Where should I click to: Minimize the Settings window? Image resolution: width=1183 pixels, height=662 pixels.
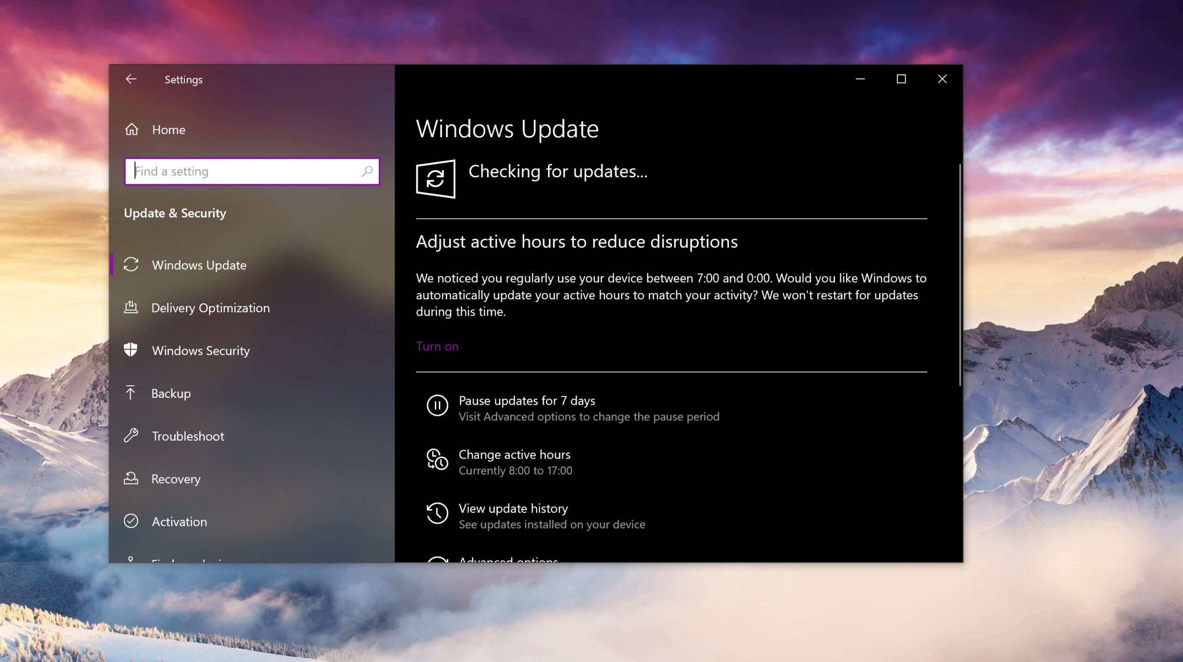[x=860, y=79]
